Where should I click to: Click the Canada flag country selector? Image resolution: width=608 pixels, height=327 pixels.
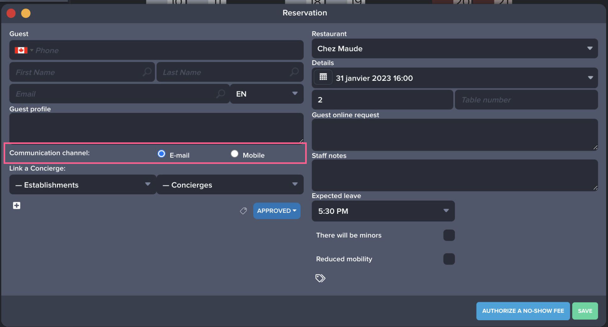click(x=24, y=50)
